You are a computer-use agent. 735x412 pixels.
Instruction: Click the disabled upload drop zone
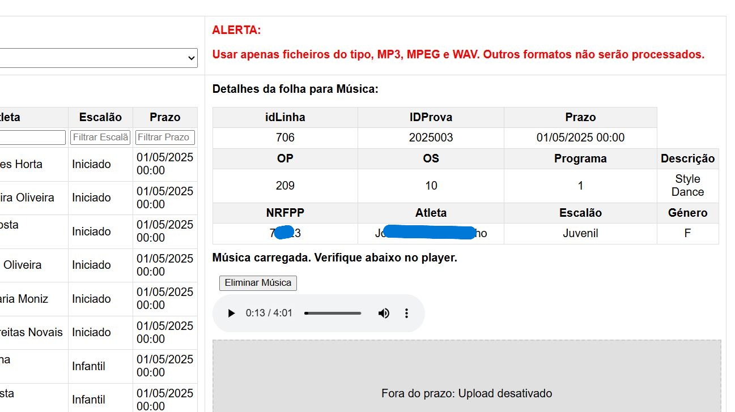[x=466, y=376]
